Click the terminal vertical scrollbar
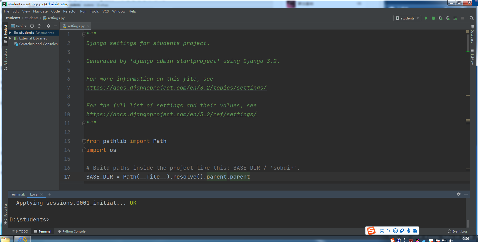Screen dimensions: 478x242 [x=468, y=223]
